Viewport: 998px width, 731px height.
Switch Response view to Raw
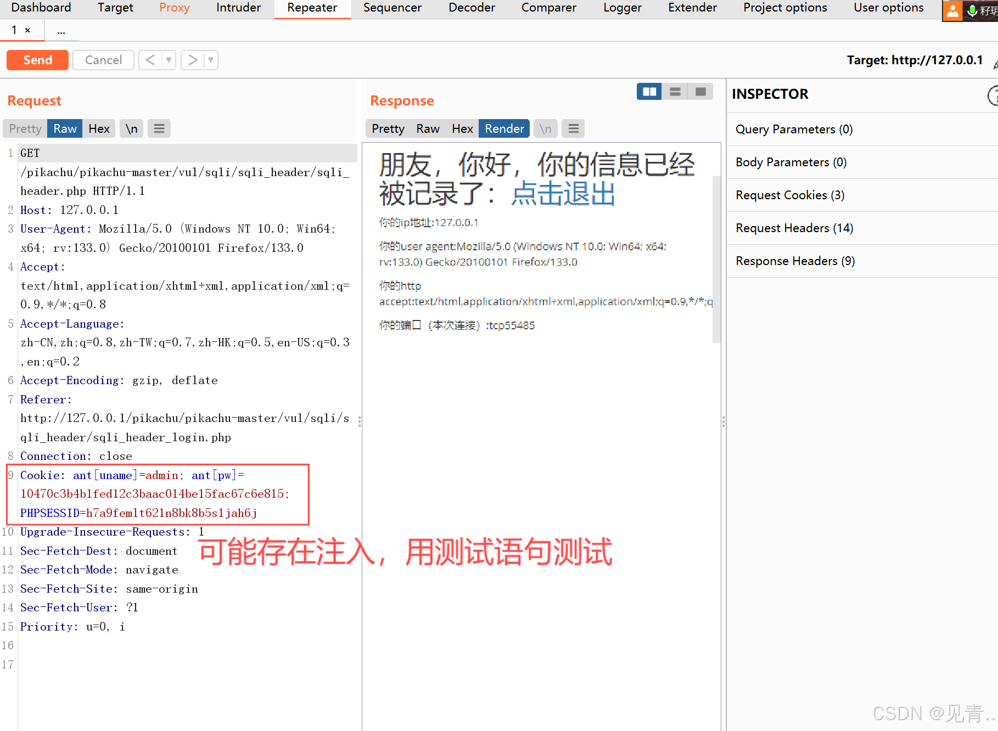click(428, 128)
